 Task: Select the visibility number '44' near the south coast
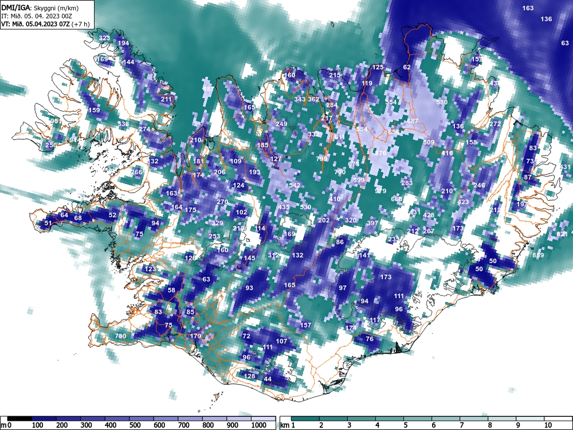point(268,379)
